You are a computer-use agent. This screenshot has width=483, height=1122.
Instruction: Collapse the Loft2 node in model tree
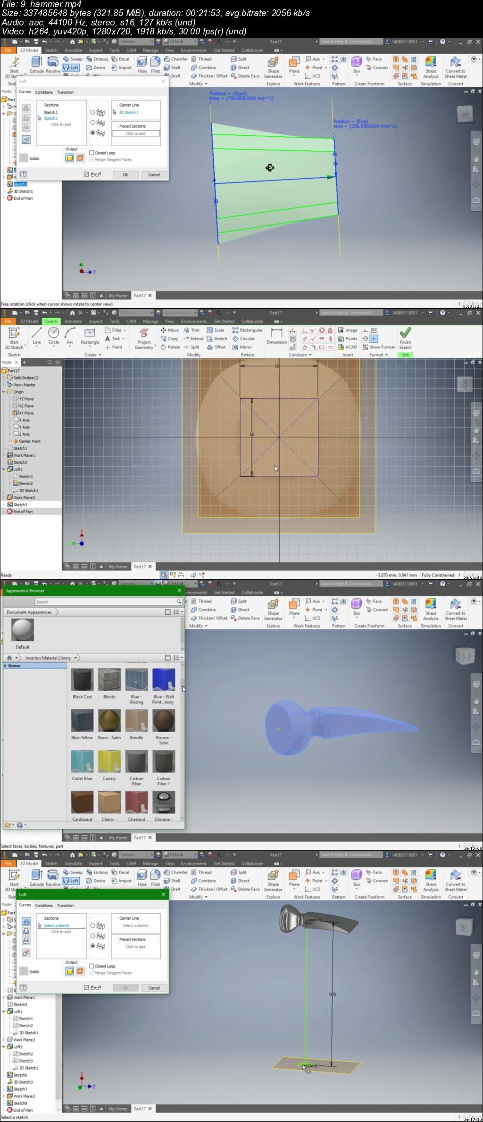4,1047
